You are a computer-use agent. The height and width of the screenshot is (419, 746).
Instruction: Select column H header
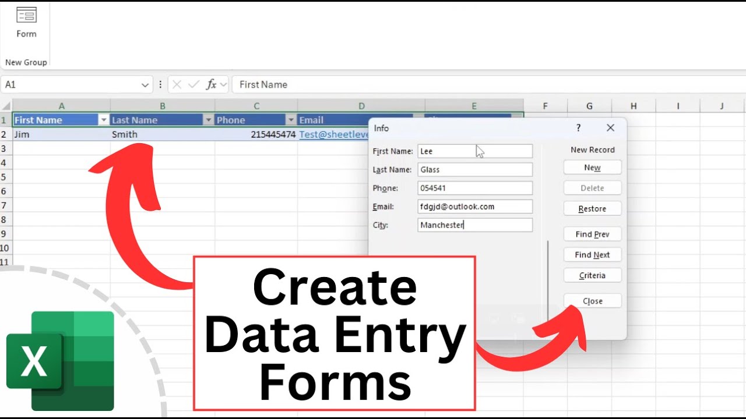pyautogui.click(x=634, y=106)
